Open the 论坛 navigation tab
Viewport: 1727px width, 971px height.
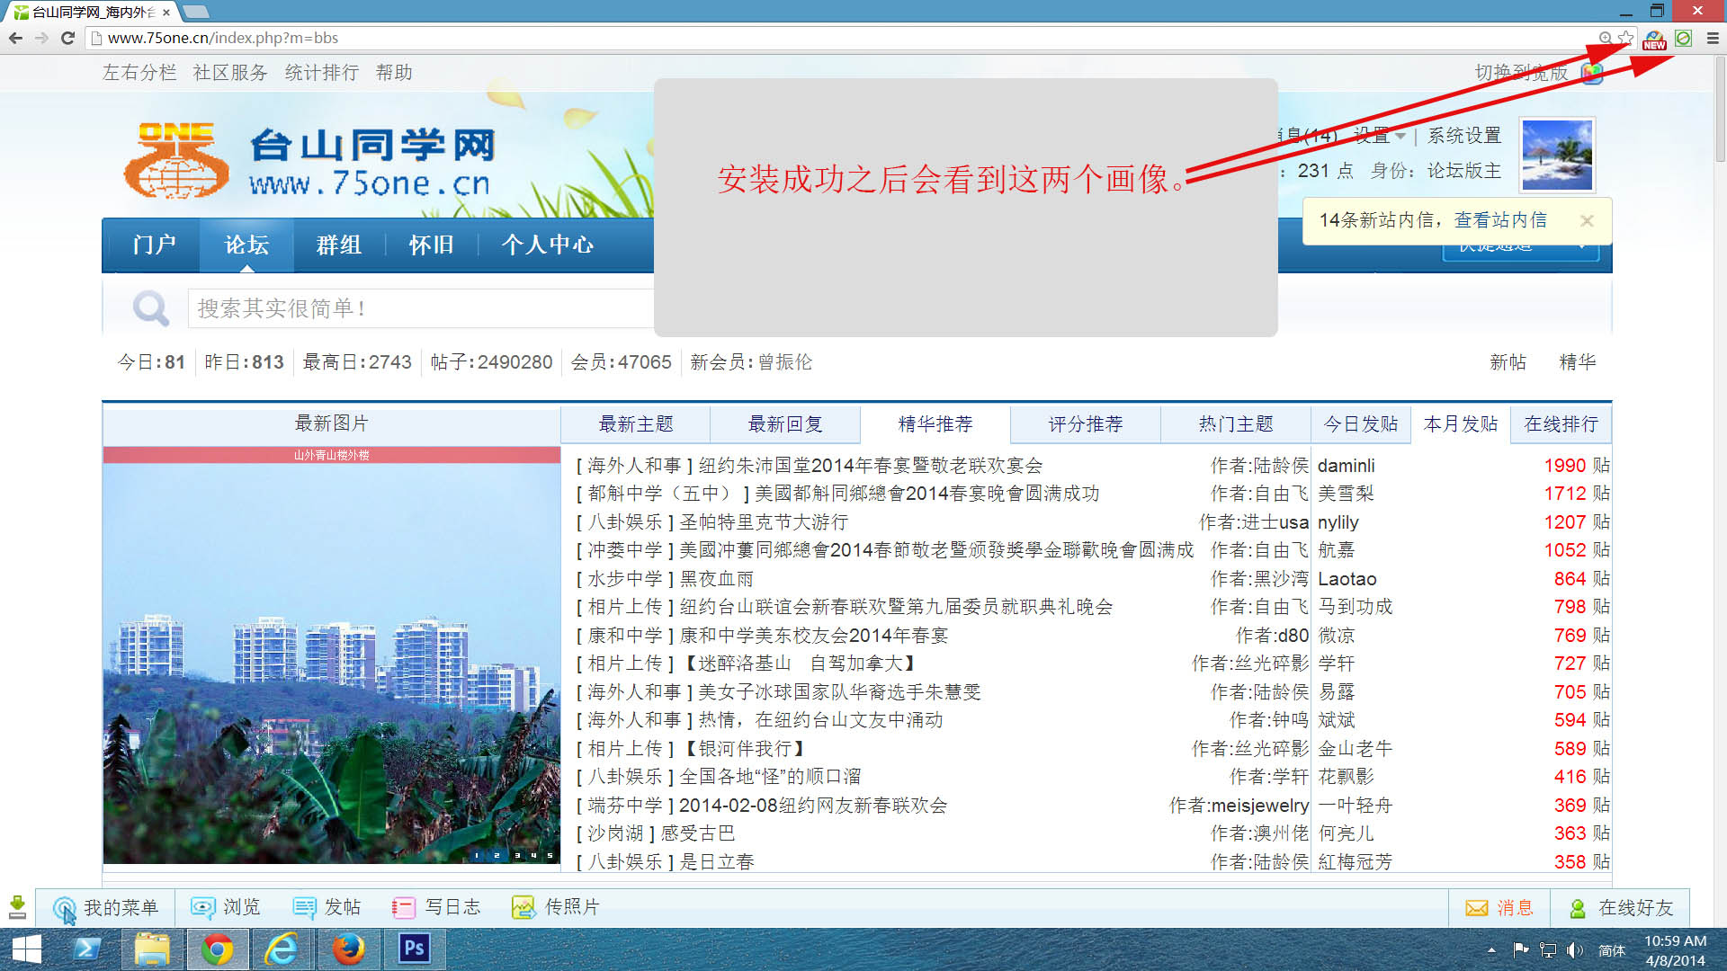[246, 245]
